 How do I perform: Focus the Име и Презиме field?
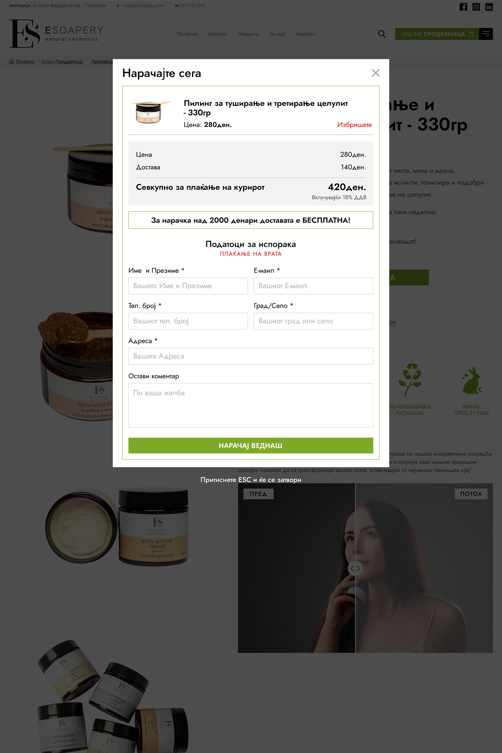(188, 286)
